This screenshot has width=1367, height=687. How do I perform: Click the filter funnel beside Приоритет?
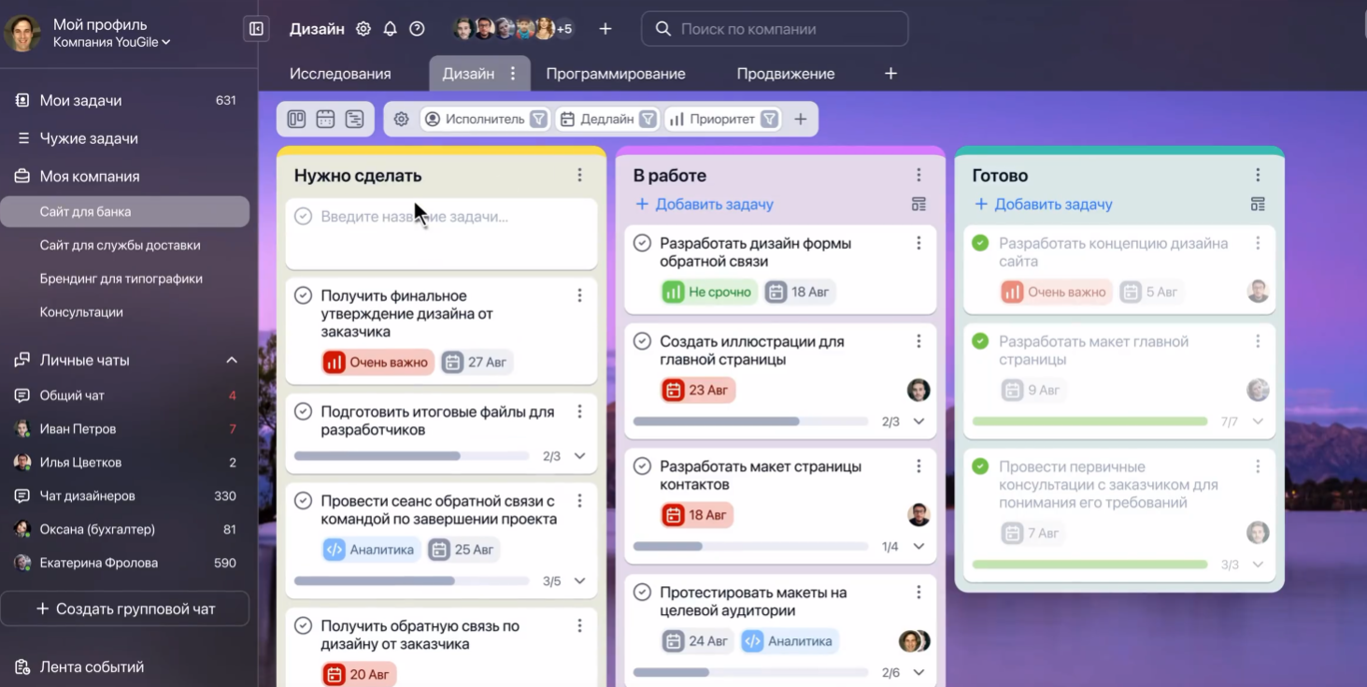[769, 119]
